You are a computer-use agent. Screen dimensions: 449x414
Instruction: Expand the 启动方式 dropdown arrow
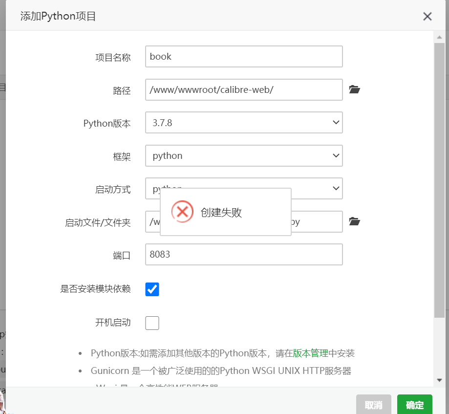(x=336, y=188)
